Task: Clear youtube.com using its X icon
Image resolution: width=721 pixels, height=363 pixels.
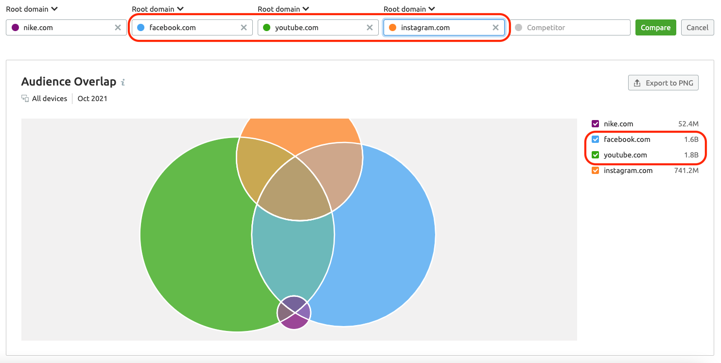Action: (x=369, y=28)
